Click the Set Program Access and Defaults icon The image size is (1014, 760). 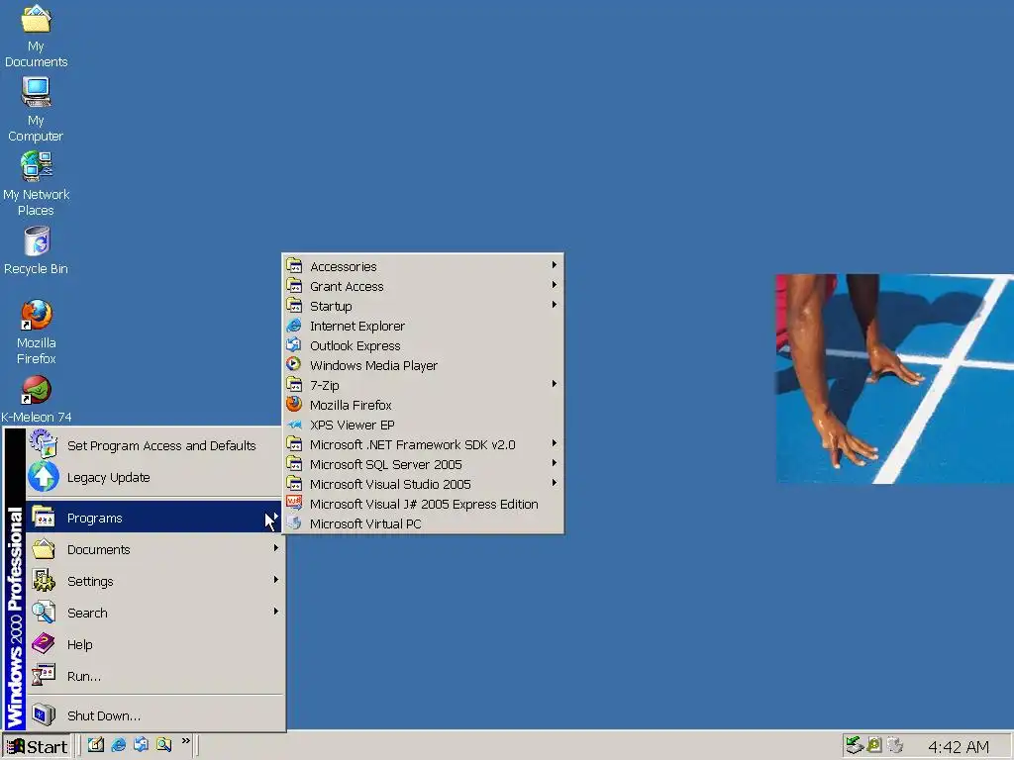tap(44, 444)
